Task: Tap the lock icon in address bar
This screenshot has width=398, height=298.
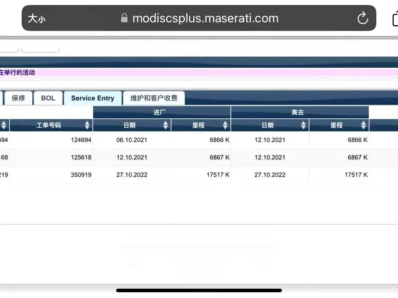Action: 124,18
